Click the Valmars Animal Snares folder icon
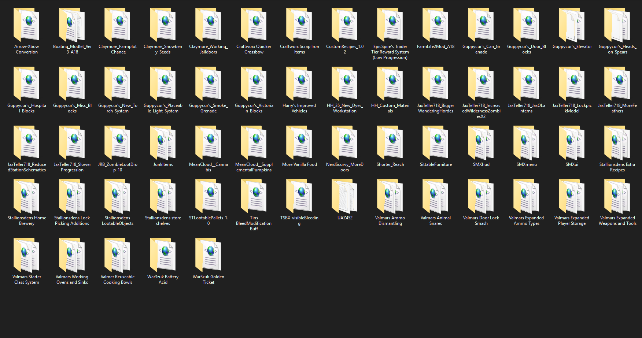 coord(436,196)
